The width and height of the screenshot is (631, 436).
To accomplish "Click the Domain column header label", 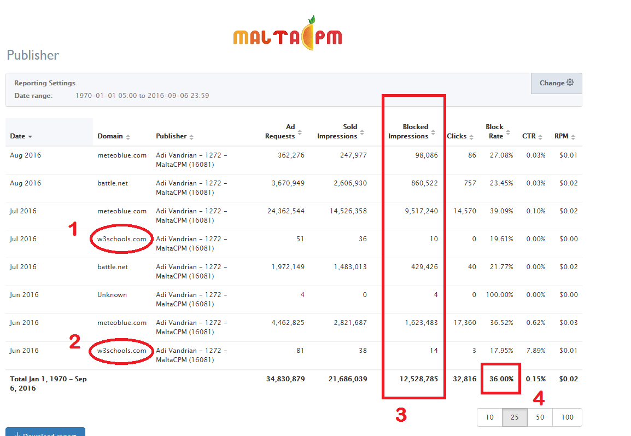I will [x=110, y=136].
